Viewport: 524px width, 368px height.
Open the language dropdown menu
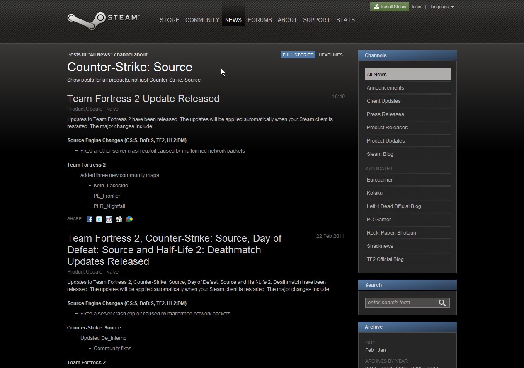pyautogui.click(x=442, y=7)
